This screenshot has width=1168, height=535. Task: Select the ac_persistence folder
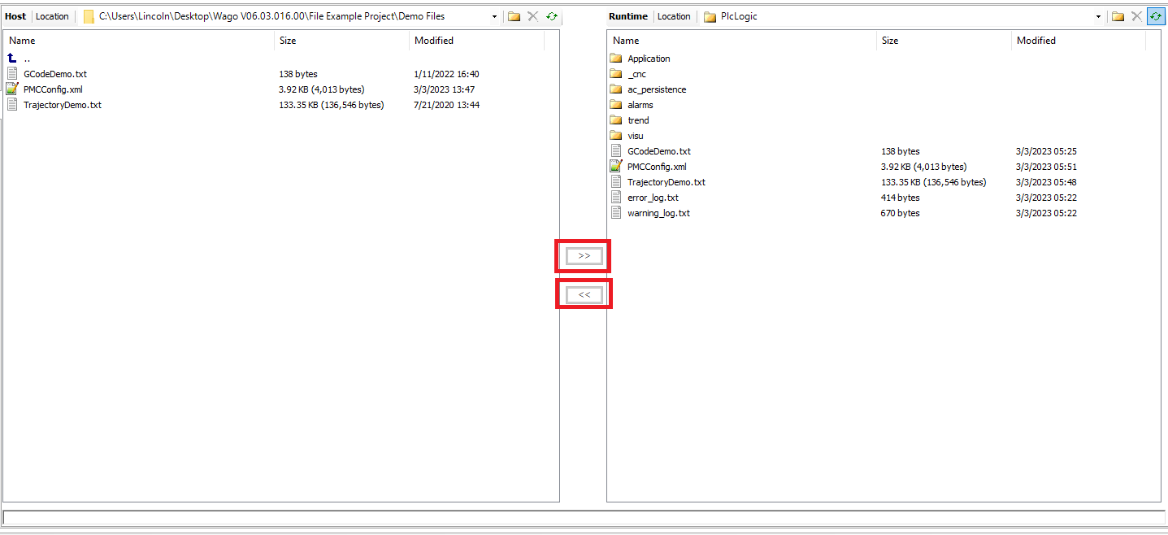click(656, 89)
